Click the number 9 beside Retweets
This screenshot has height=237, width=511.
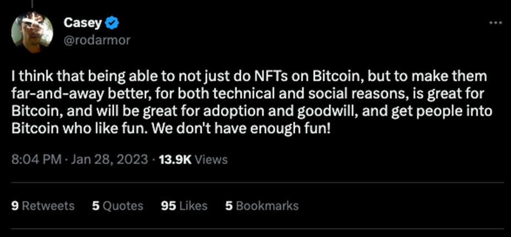point(14,205)
